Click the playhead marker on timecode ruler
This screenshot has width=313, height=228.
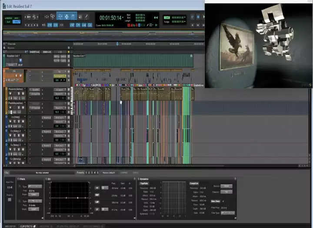tap(117, 44)
